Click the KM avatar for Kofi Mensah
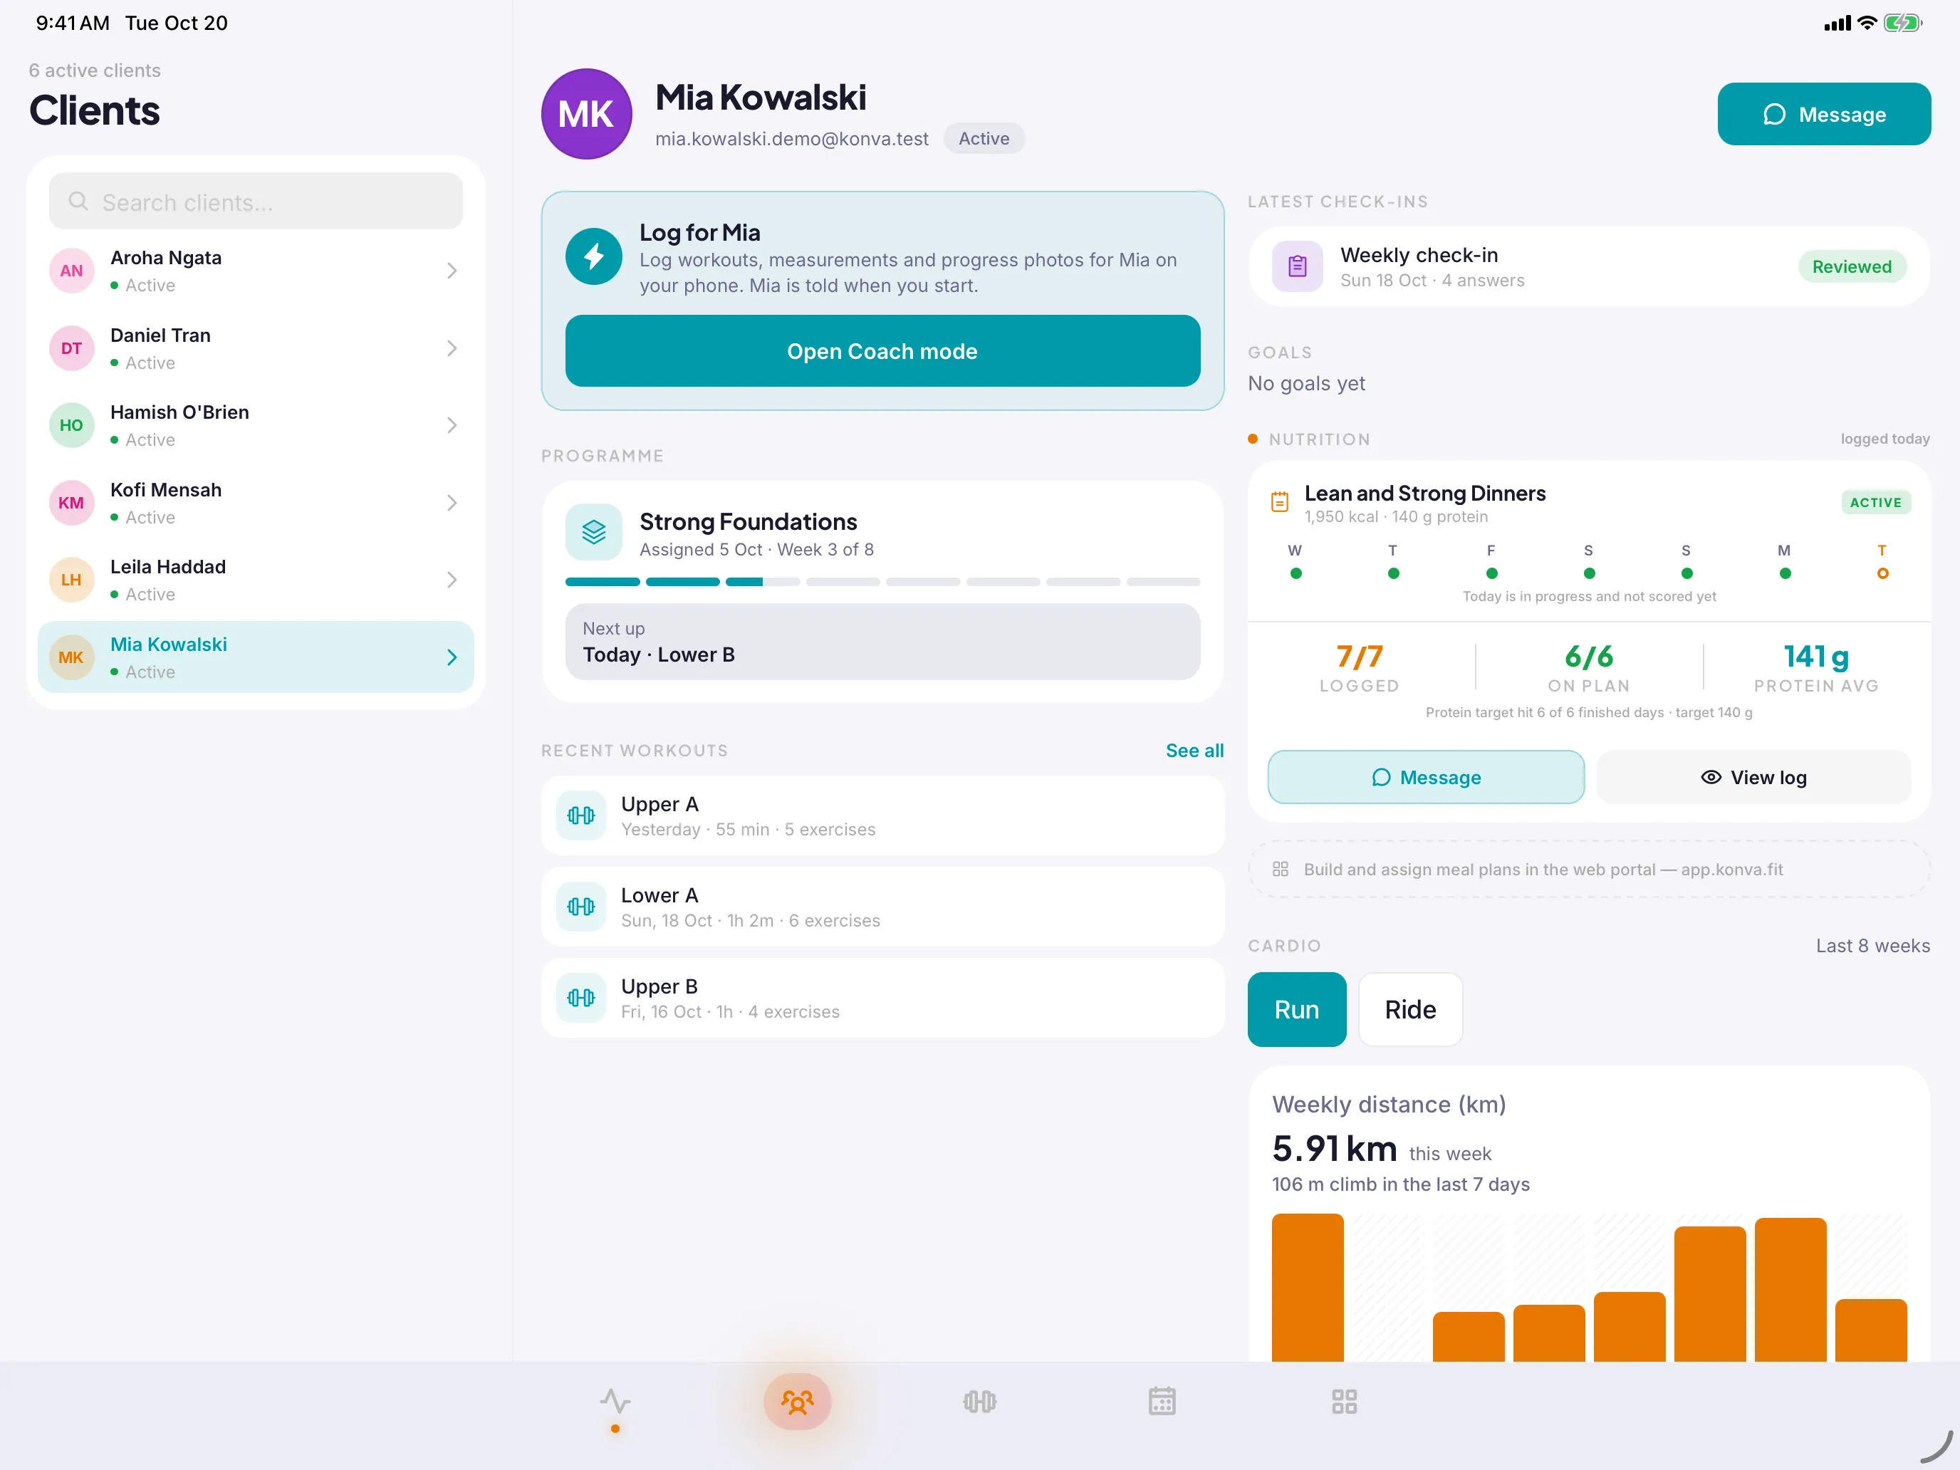The height and width of the screenshot is (1470, 1960). point(71,502)
